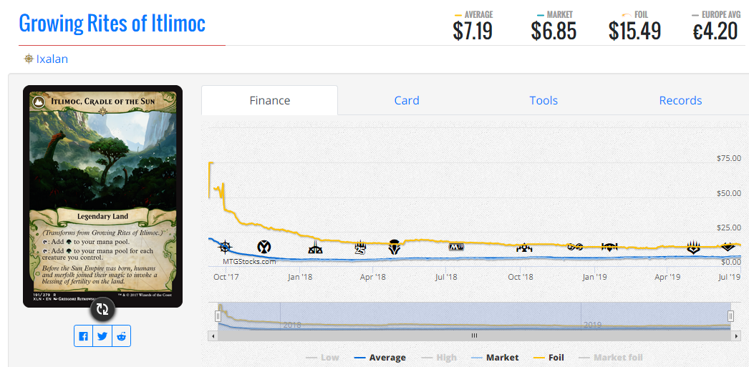Image resolution: width=749 pixels, height=367 pixels.
Task: Open the Tools tab
Action: click(543, 101)
